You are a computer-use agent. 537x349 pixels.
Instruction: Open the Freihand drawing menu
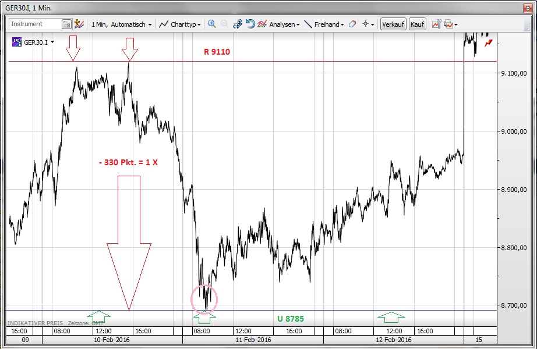(x=324, y=24)
